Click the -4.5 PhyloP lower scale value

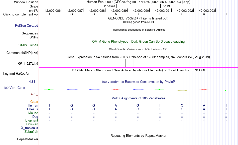[x=33, y=94]
